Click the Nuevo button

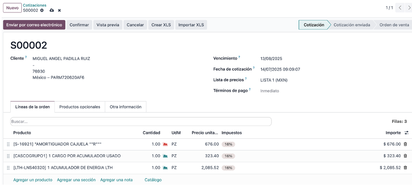[12, 8]
